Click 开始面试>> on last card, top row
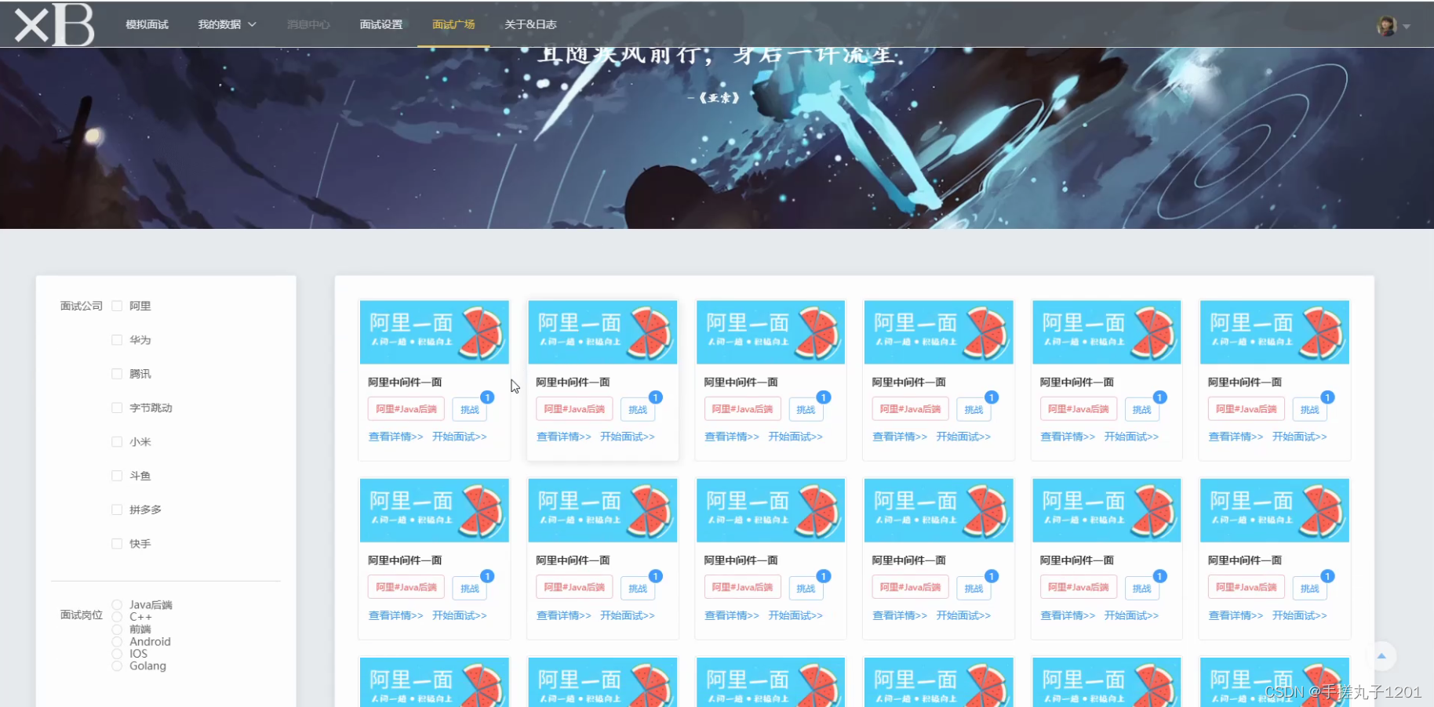 pos(1300,437)
